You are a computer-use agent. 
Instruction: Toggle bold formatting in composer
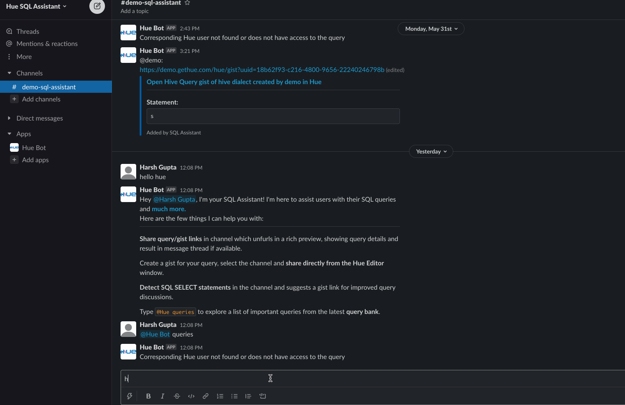point(148,396)
